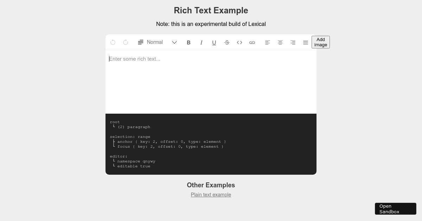Open the Plain text example link
Screen dimensions: 422x221
click(x=211, y=195)
